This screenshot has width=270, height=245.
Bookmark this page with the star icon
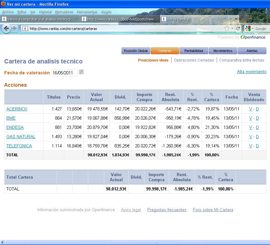point(227,28)
